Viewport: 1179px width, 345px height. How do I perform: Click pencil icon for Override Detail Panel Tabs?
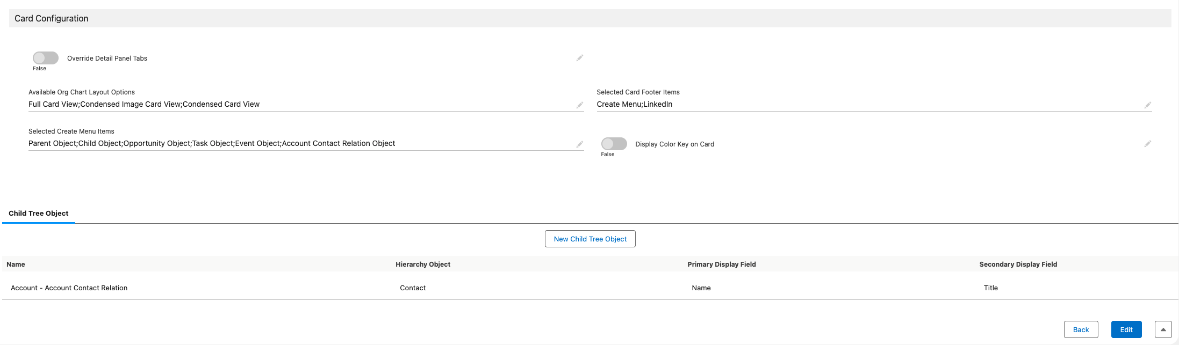pos(579,58)
